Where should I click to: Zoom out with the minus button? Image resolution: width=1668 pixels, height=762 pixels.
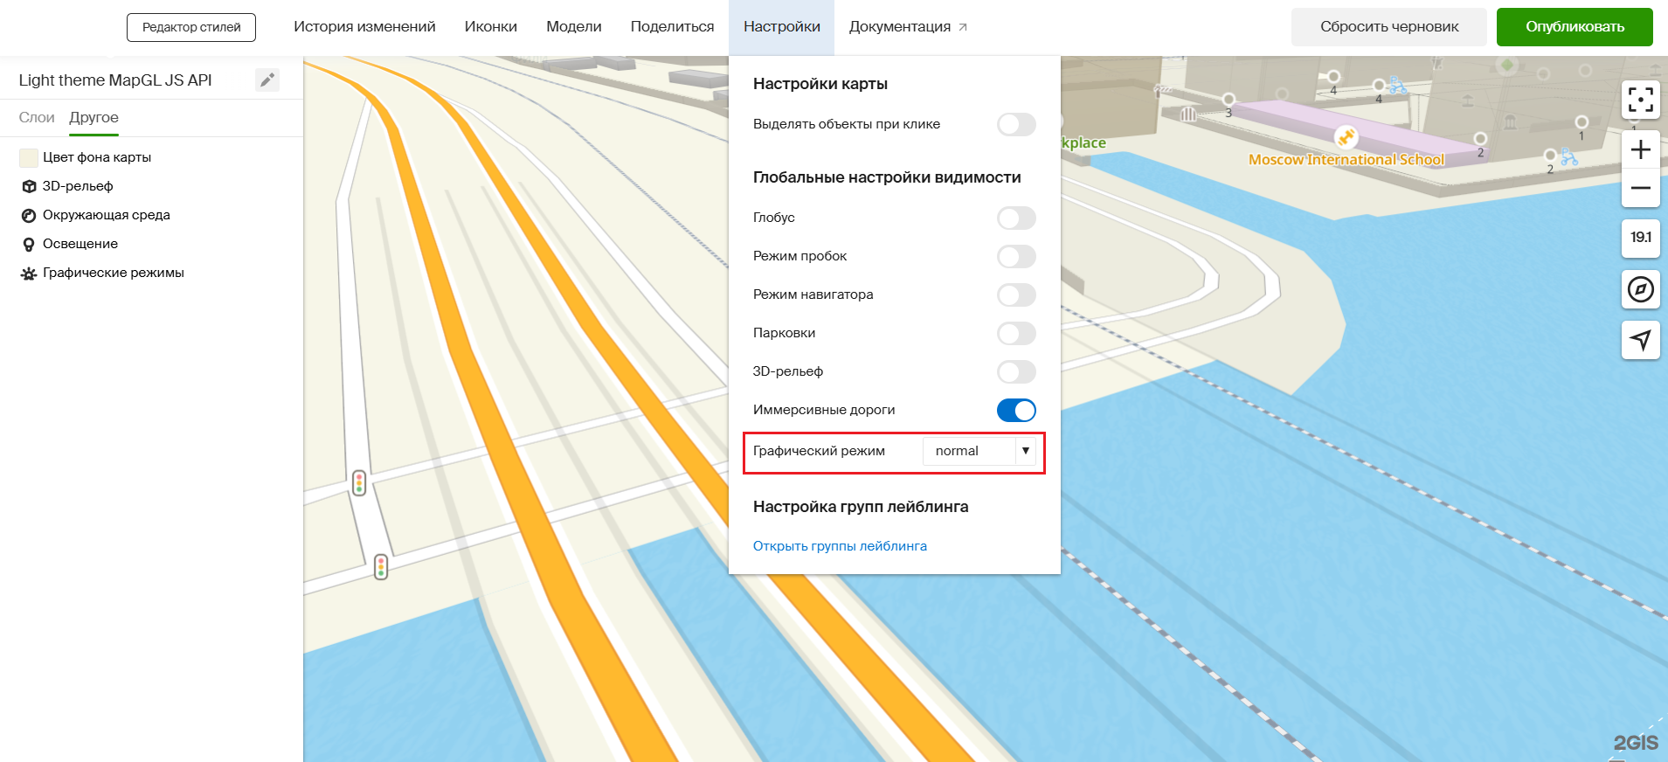point(1640,188)
